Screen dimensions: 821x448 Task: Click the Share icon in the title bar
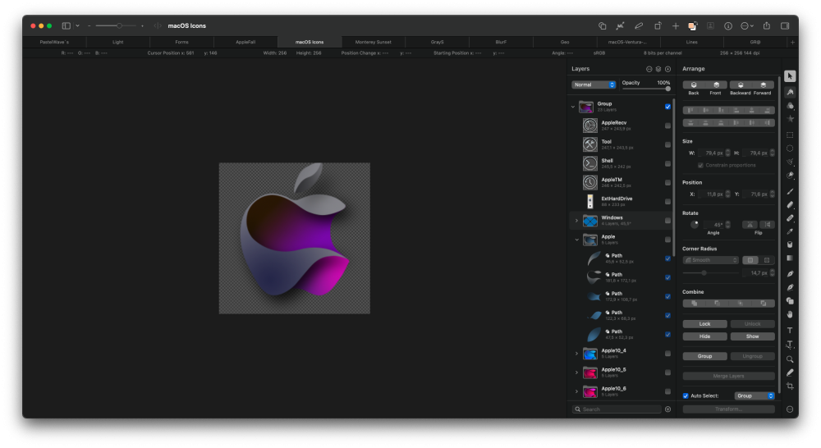[x=767, y=25]
